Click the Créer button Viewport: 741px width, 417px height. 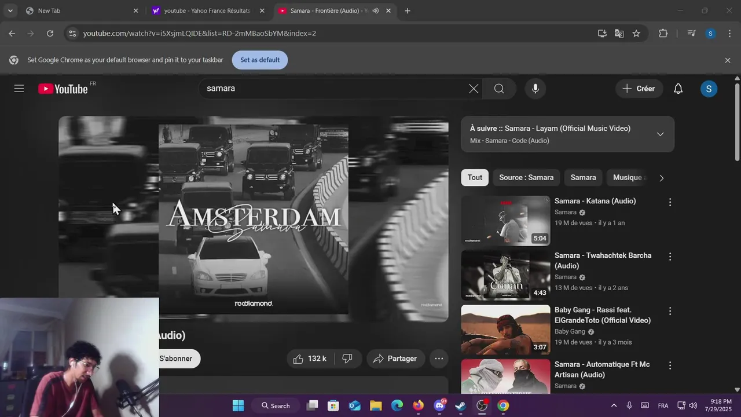tap(639, 89)
